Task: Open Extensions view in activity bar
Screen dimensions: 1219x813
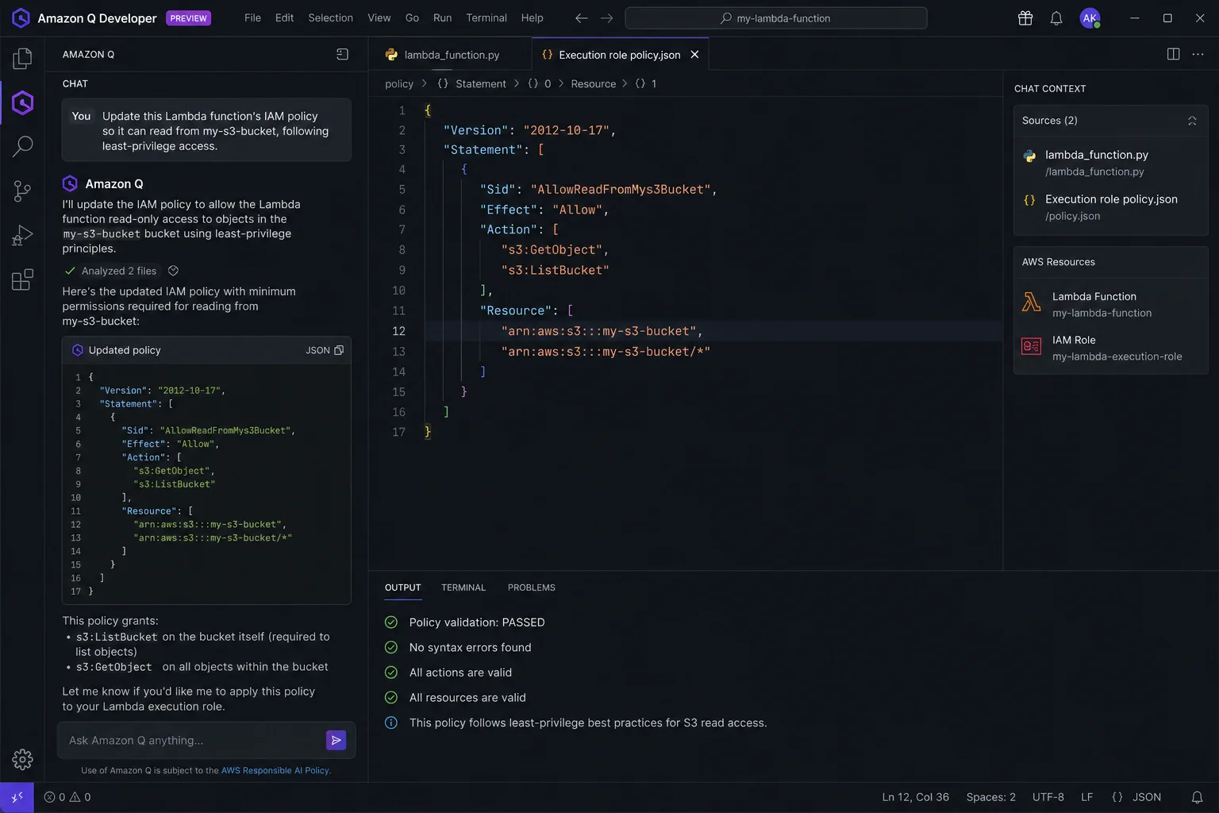Action: pos(22,279)
